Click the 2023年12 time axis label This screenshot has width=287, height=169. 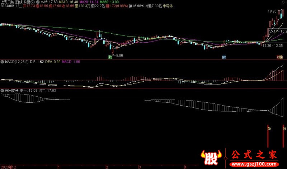point(8,167)
